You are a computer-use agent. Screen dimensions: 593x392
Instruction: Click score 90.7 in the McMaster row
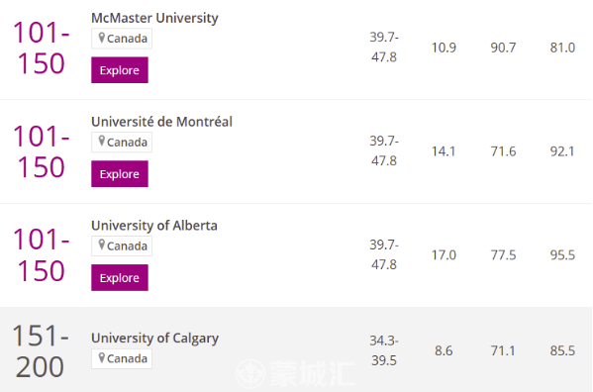pos(503,48)
